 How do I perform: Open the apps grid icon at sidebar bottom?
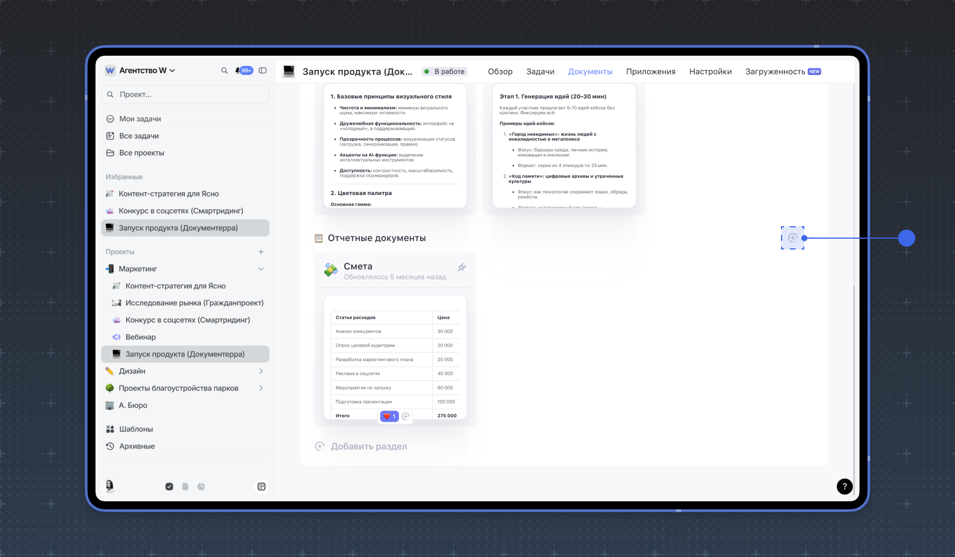click(261, 487)
